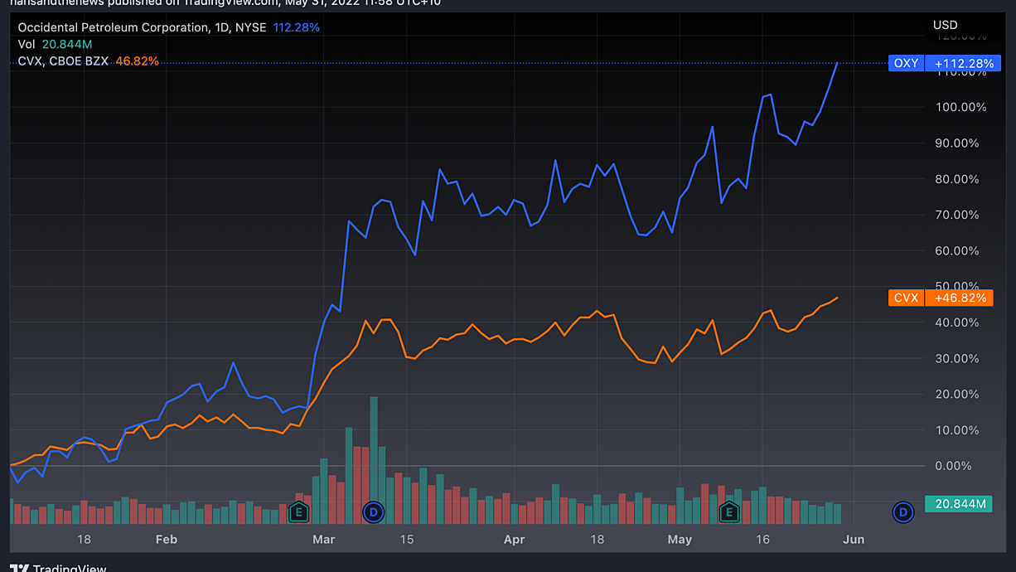Click the 20.844M volume axis label
The image size is (1016, 572).
pos(960,504)
